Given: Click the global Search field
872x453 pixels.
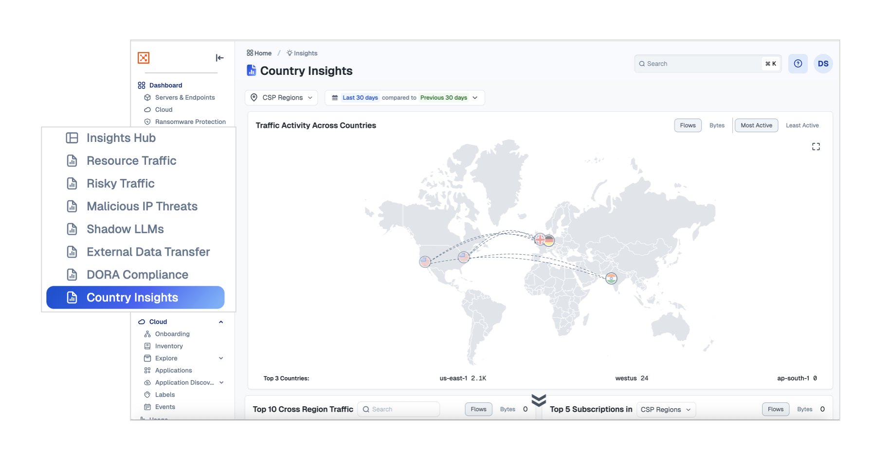Looking at the screenshot, I should [x=708, y=64].
